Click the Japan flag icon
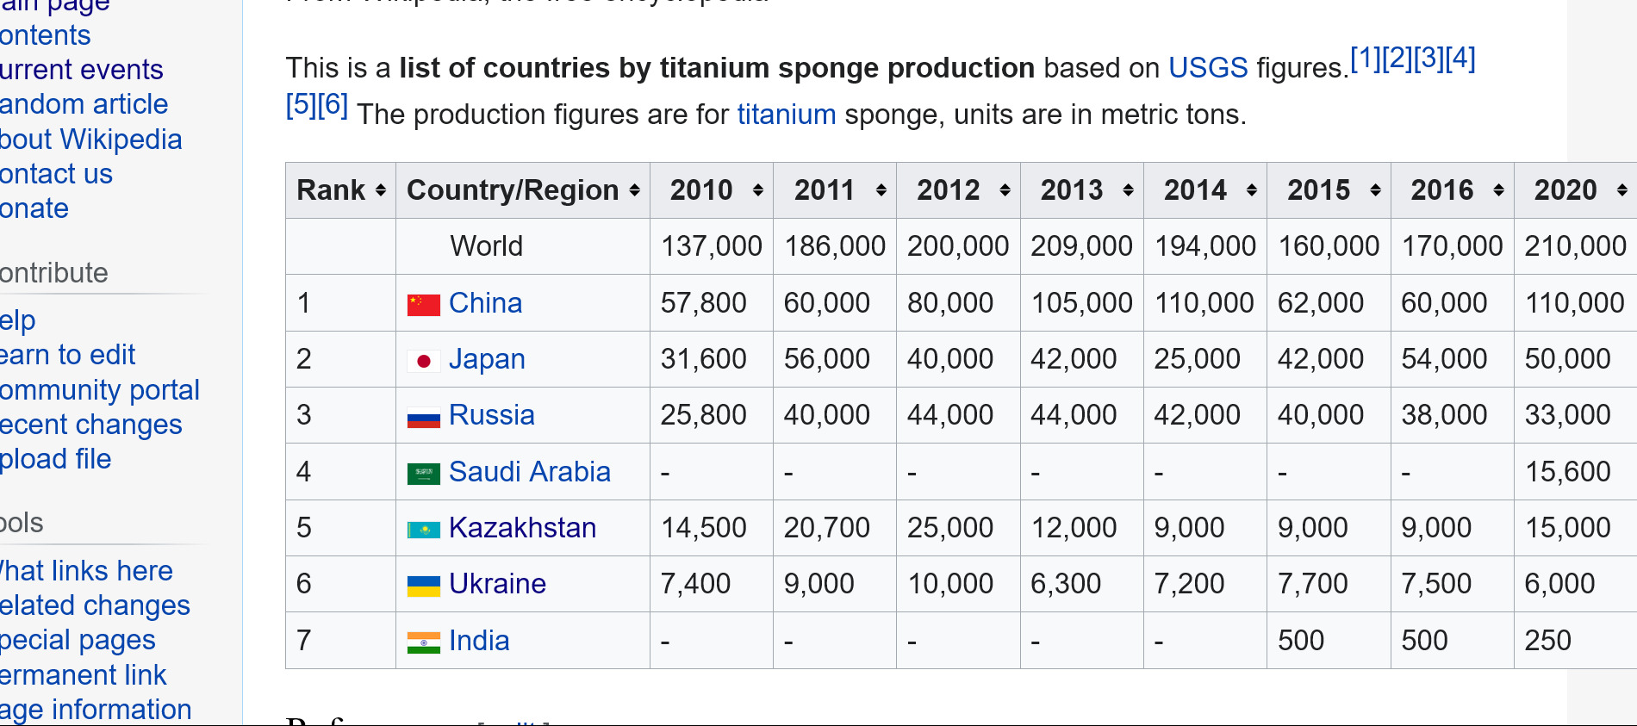Image resolution: width=1637 pixels, height=726 pixels. point(423,361)
